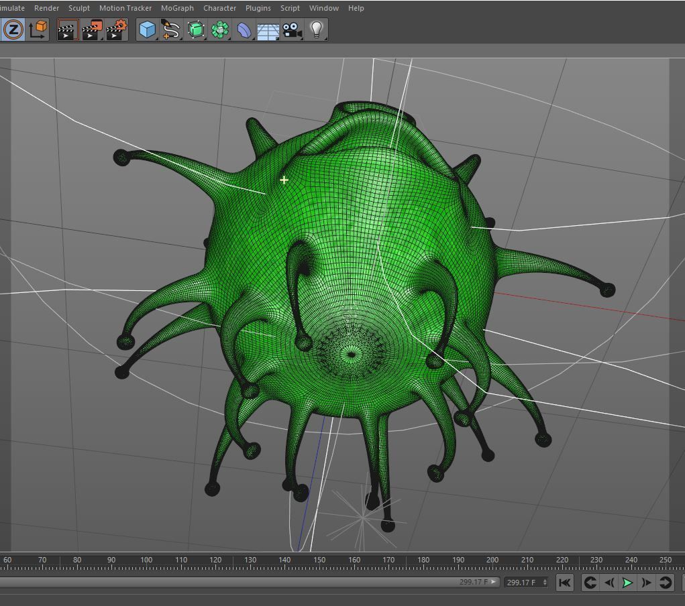Add a Camera object
Screen dimensions: 685x606
293,29
